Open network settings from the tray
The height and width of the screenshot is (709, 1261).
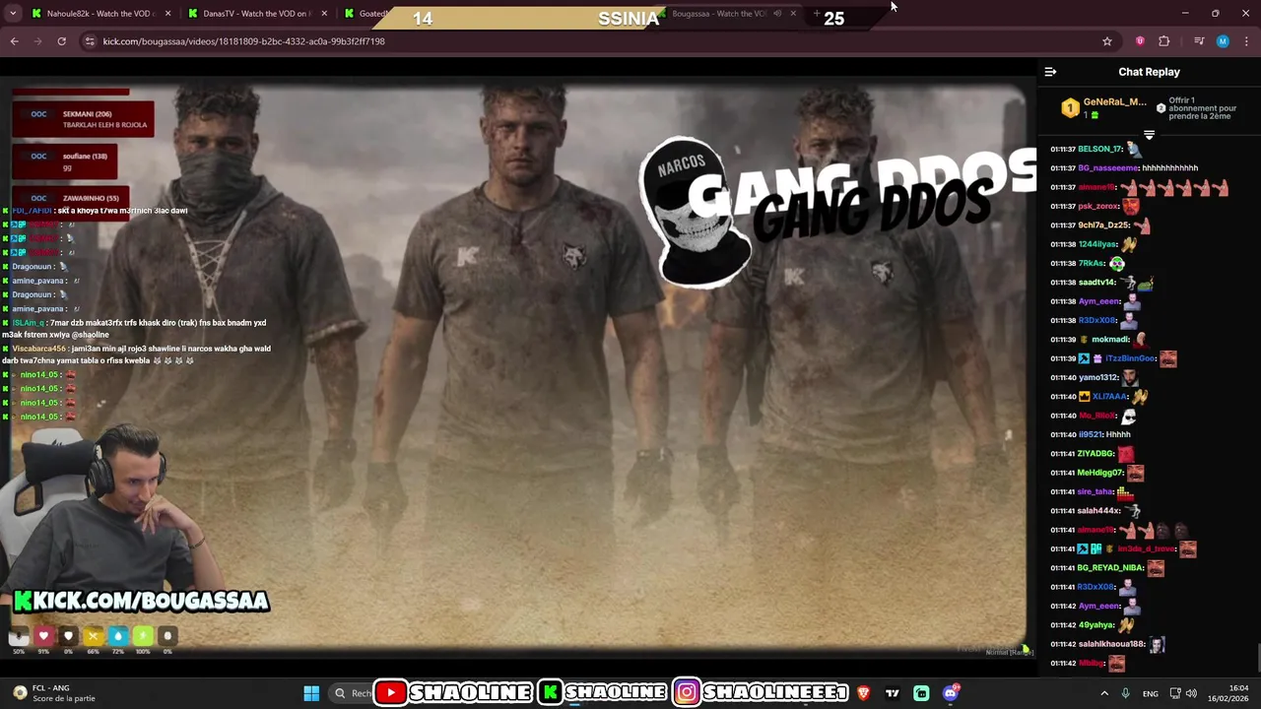(1175, 693)
